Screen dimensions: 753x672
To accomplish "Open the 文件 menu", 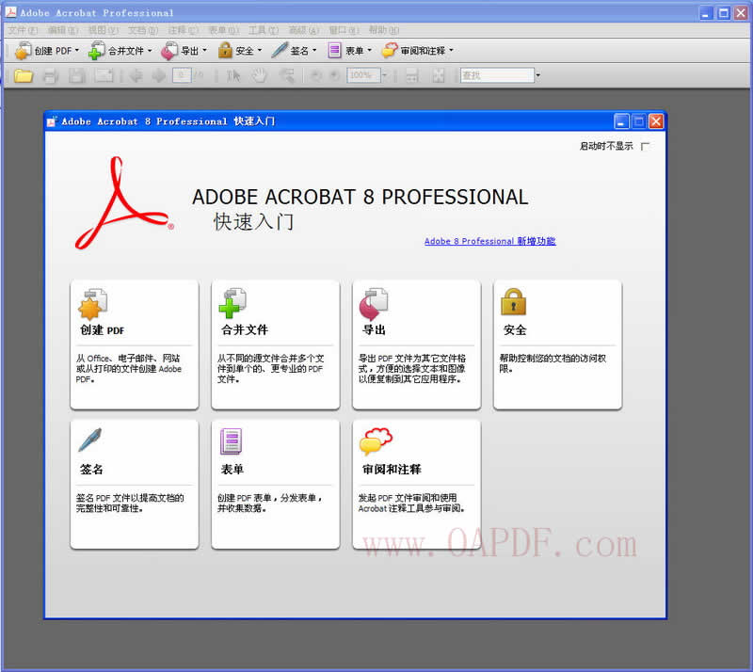I will [x=23, y=30].
